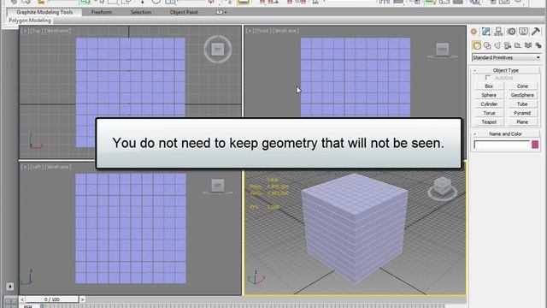Click the Box primitive button
This screenshot has height=308, width=547.
(x=489, y=86)
